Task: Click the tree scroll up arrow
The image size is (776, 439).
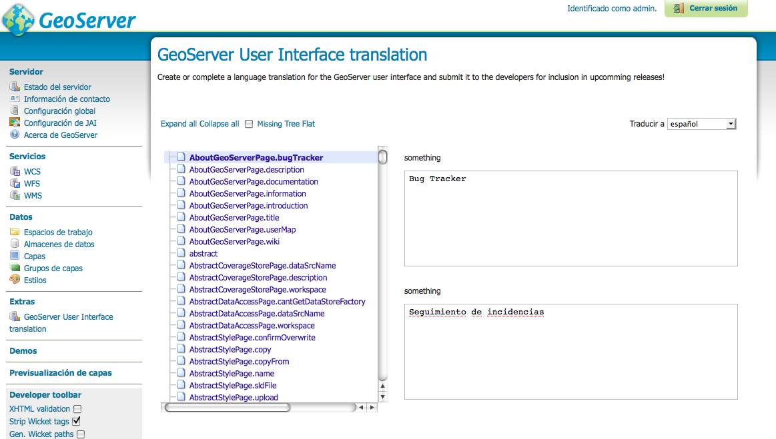Action: click(x=382, y=386)
